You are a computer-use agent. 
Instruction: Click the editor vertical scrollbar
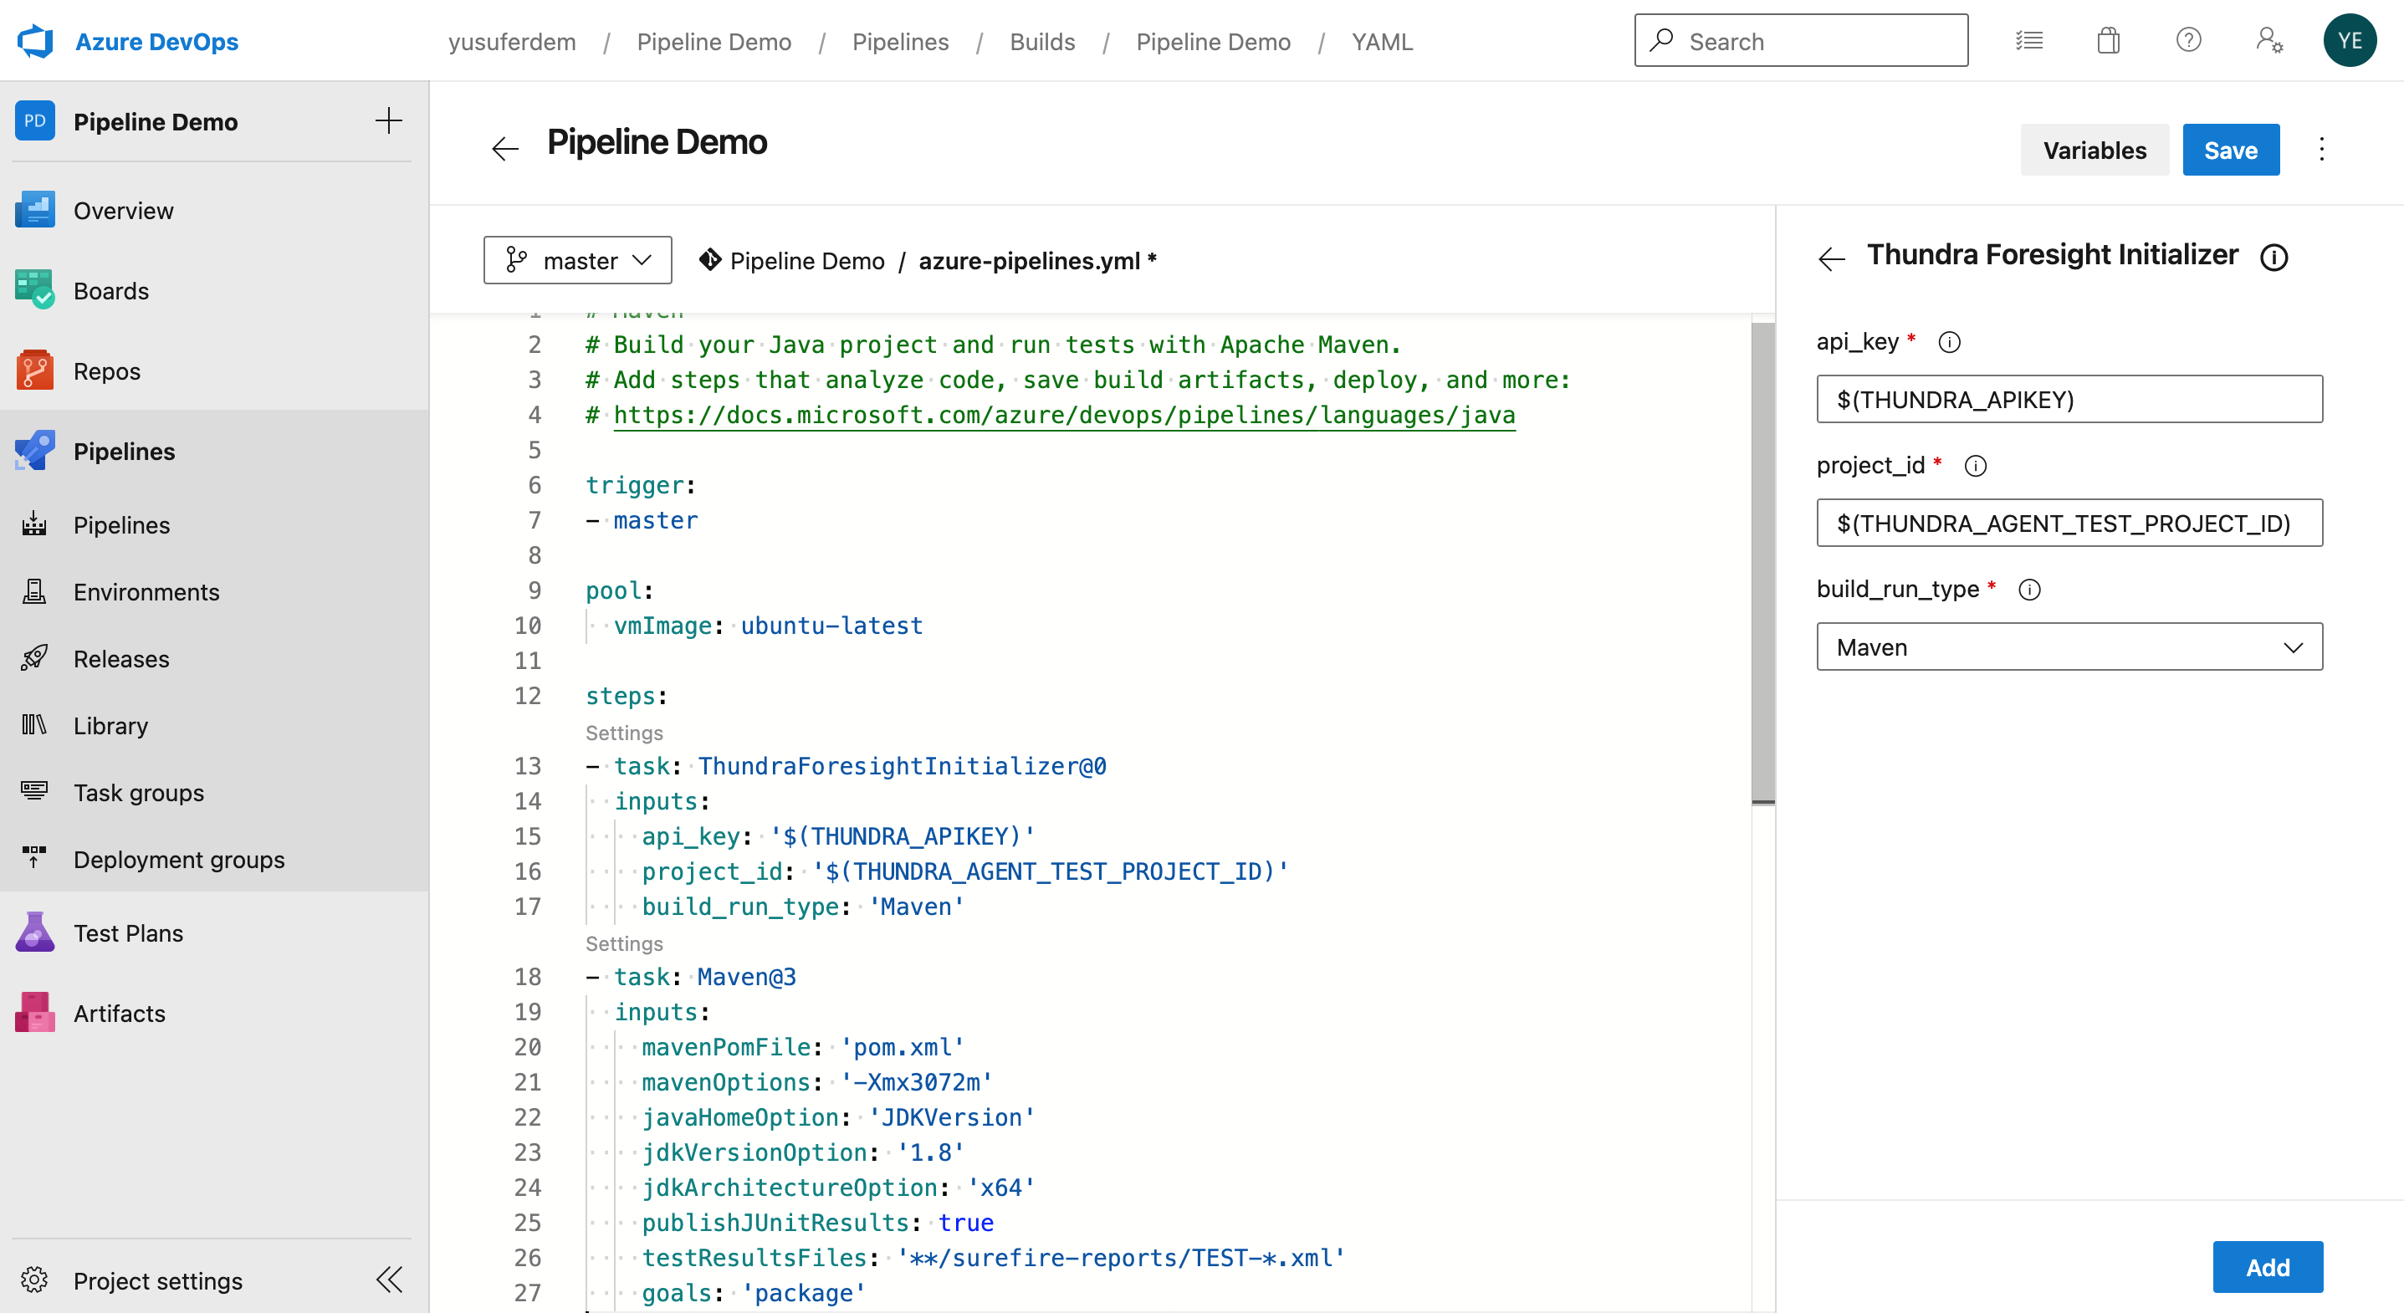[x=1762, y=562]
